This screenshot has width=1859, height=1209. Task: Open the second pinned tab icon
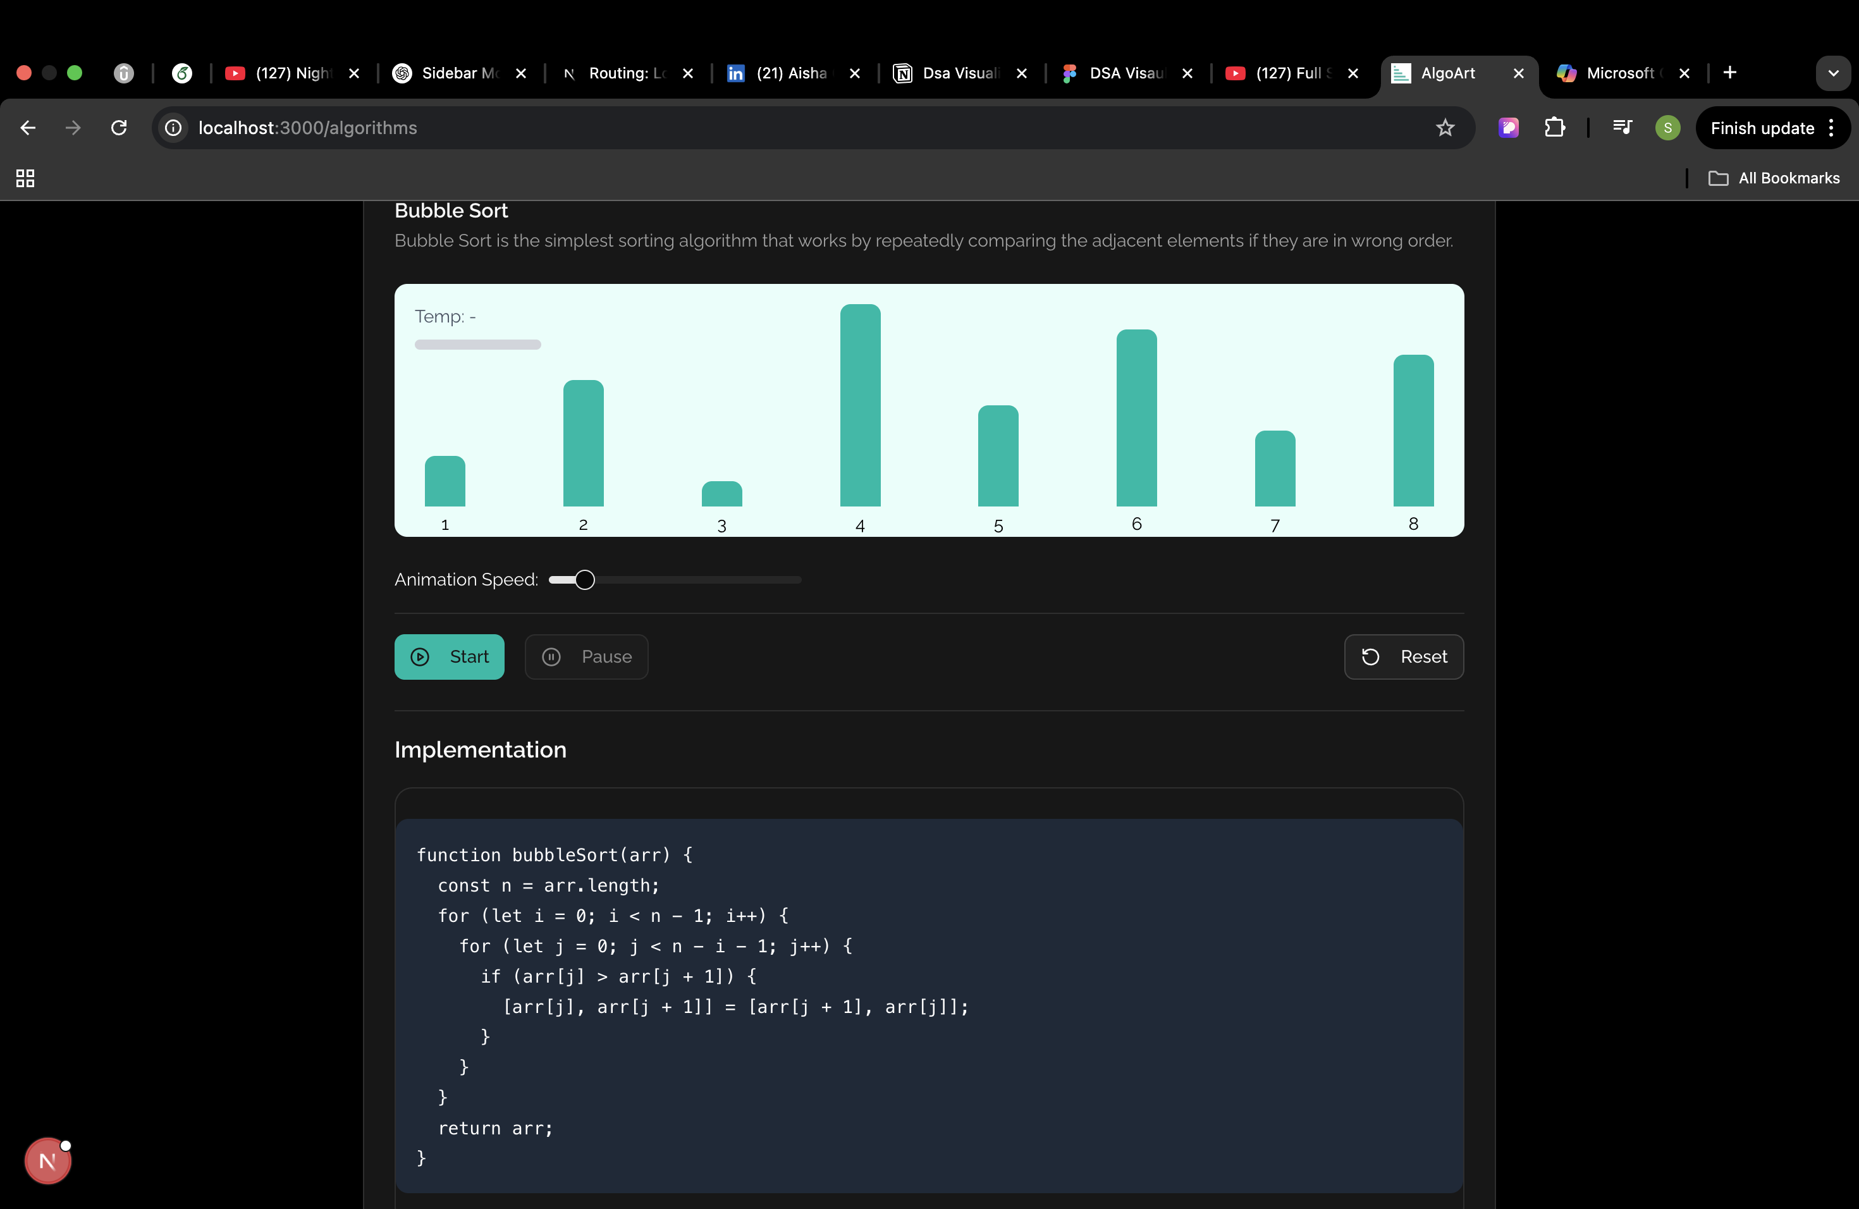pos(182,73)
